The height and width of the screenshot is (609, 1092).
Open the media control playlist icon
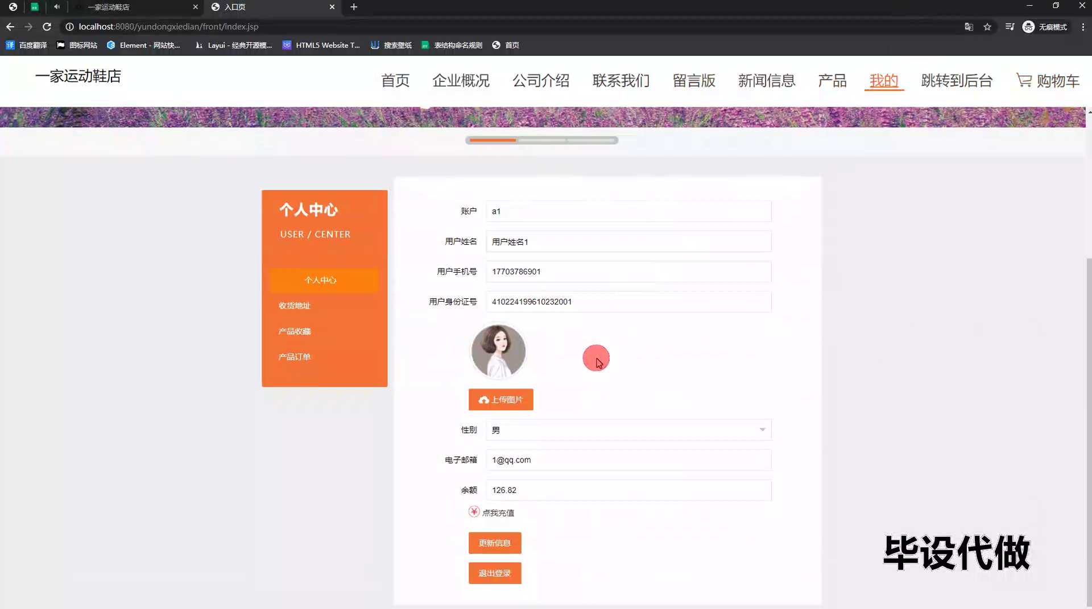pos(1010,27)
